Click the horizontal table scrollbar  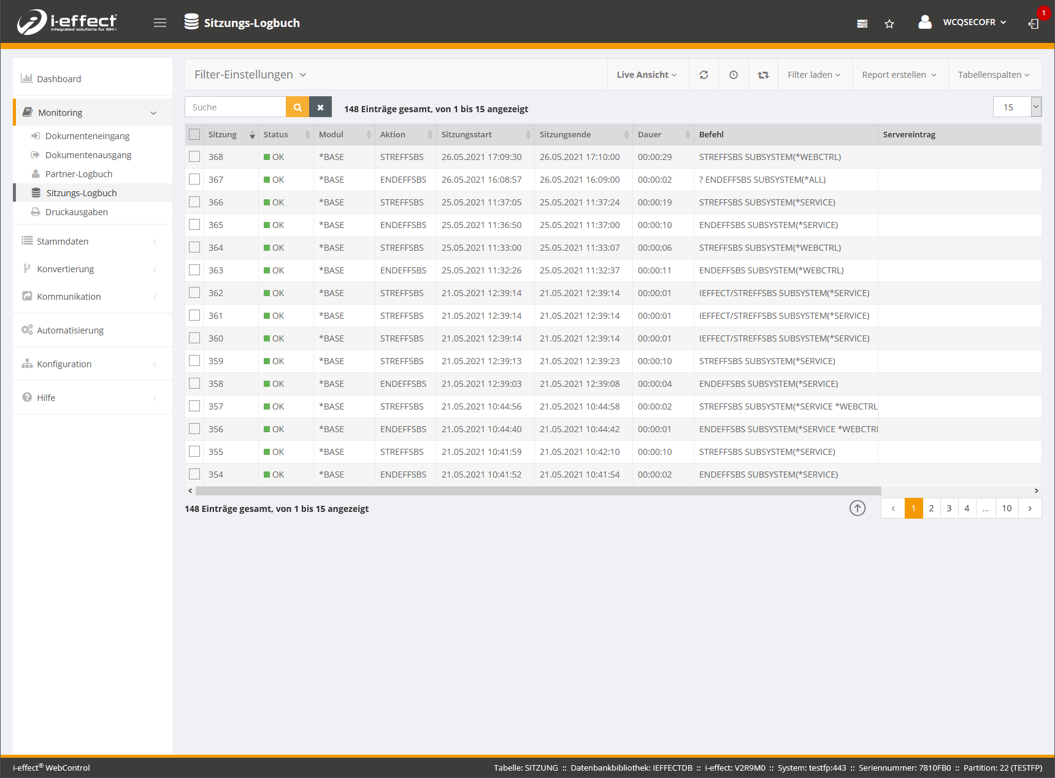[x=538, y=491]
